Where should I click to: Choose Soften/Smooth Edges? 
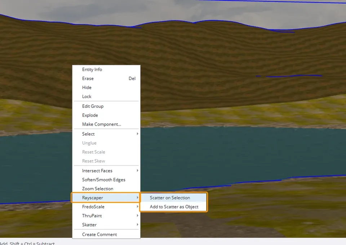[106, 180]
